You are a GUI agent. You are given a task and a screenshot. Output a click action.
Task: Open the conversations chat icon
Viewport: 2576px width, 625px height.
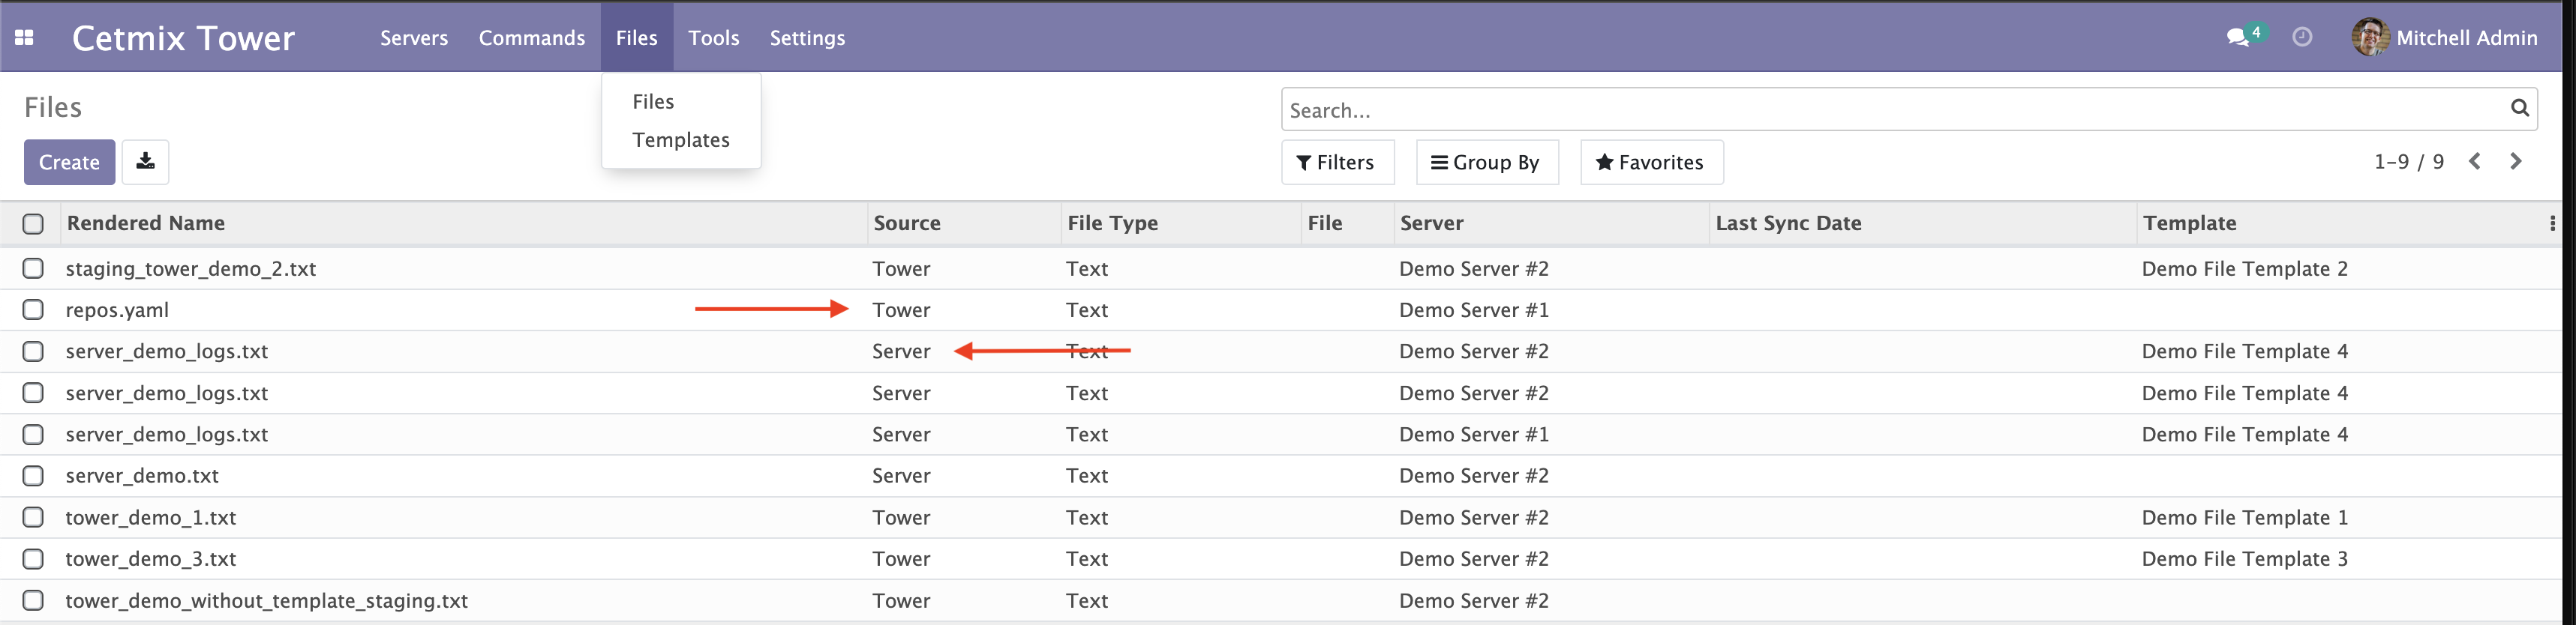[2237, 38]
